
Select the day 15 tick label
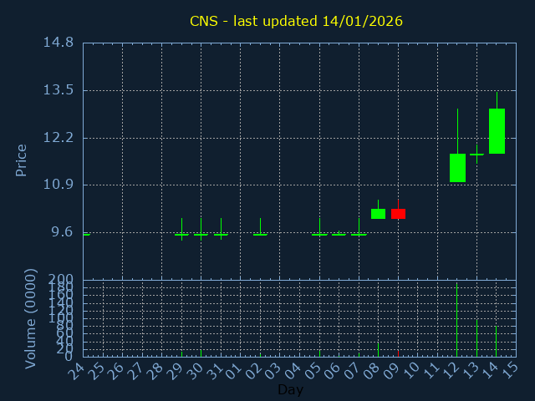click(510, 372)
